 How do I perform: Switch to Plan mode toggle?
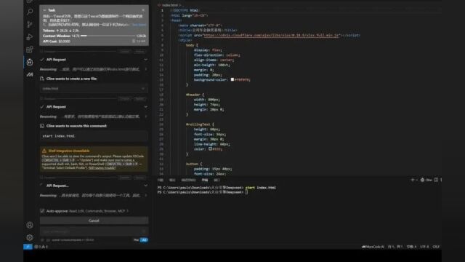pyautogui.click(x=136, y=239)
